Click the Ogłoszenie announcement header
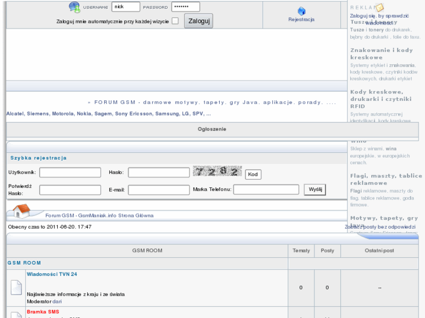The width and height of the screenshot is (425, 318). 212,129
